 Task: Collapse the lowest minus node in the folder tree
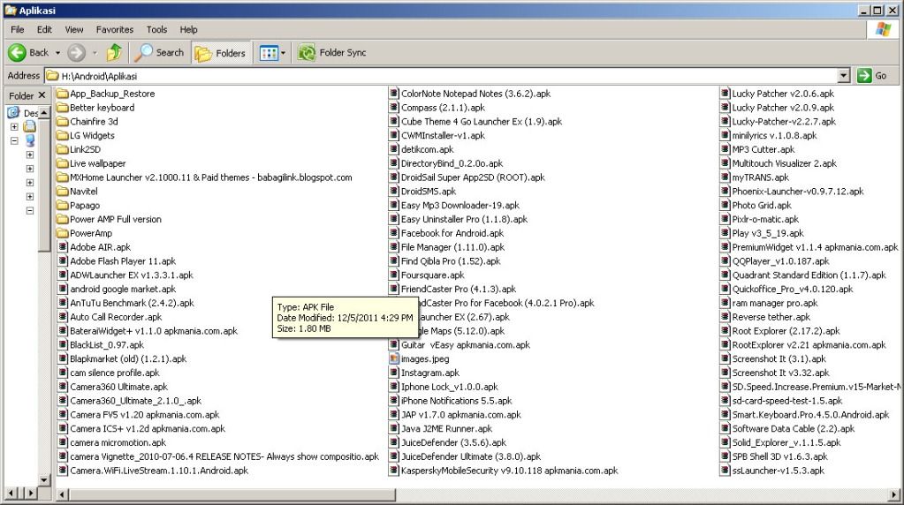pos(30,211)
